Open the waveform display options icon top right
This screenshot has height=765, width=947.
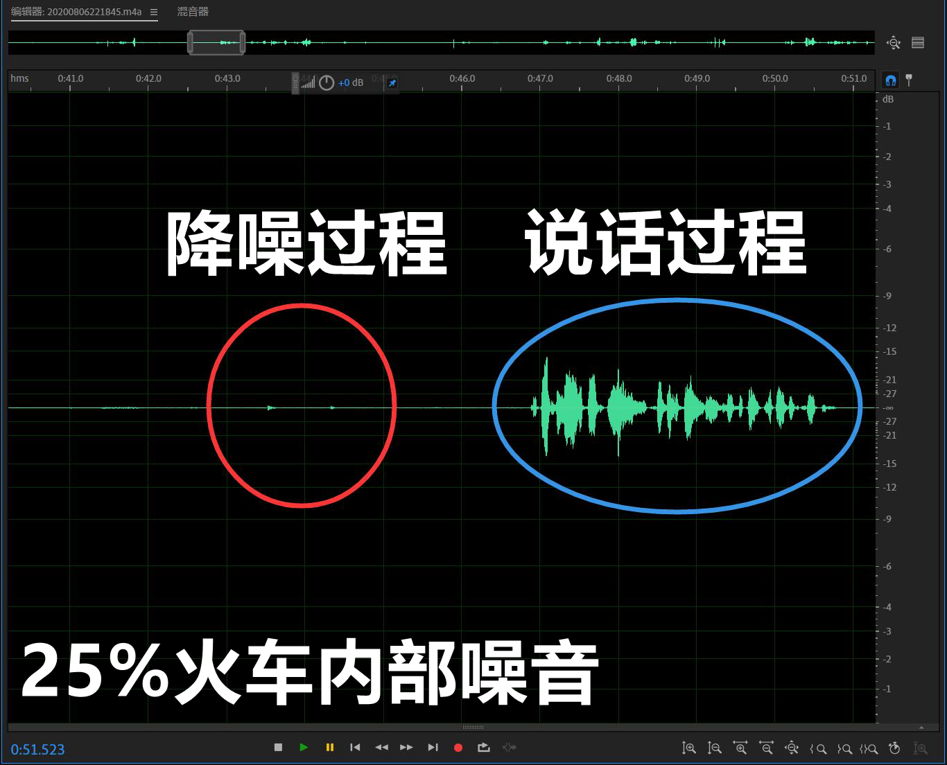tap(917, 42)
